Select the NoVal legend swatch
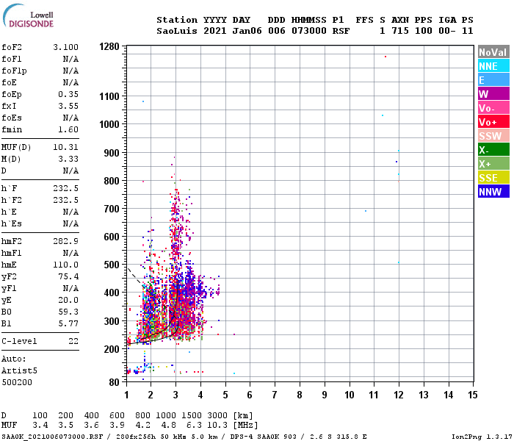 tap(493, 52)
